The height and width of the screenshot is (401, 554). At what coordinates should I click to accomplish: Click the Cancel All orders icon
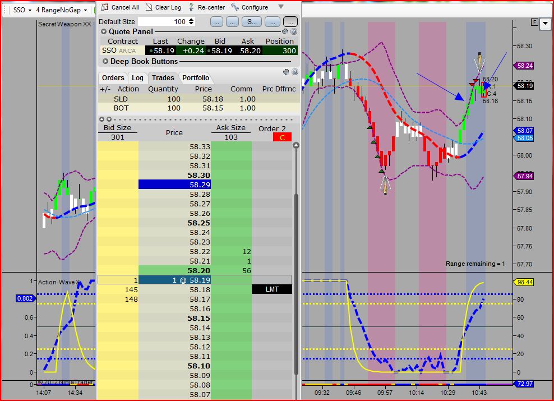click(105, 7)
